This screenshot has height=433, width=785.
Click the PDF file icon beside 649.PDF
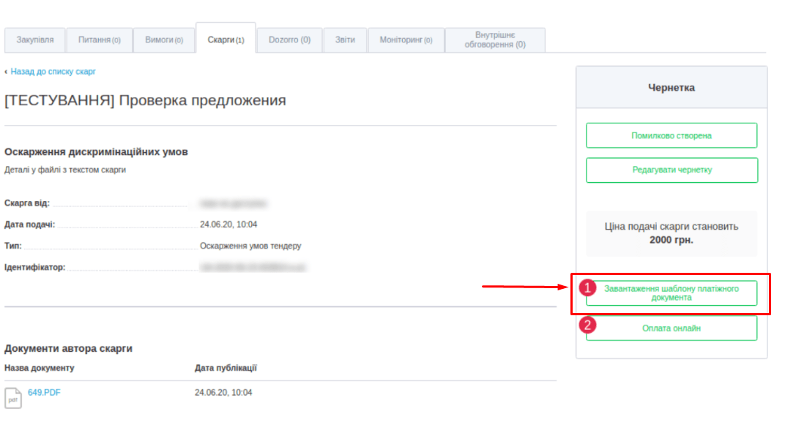13,398
